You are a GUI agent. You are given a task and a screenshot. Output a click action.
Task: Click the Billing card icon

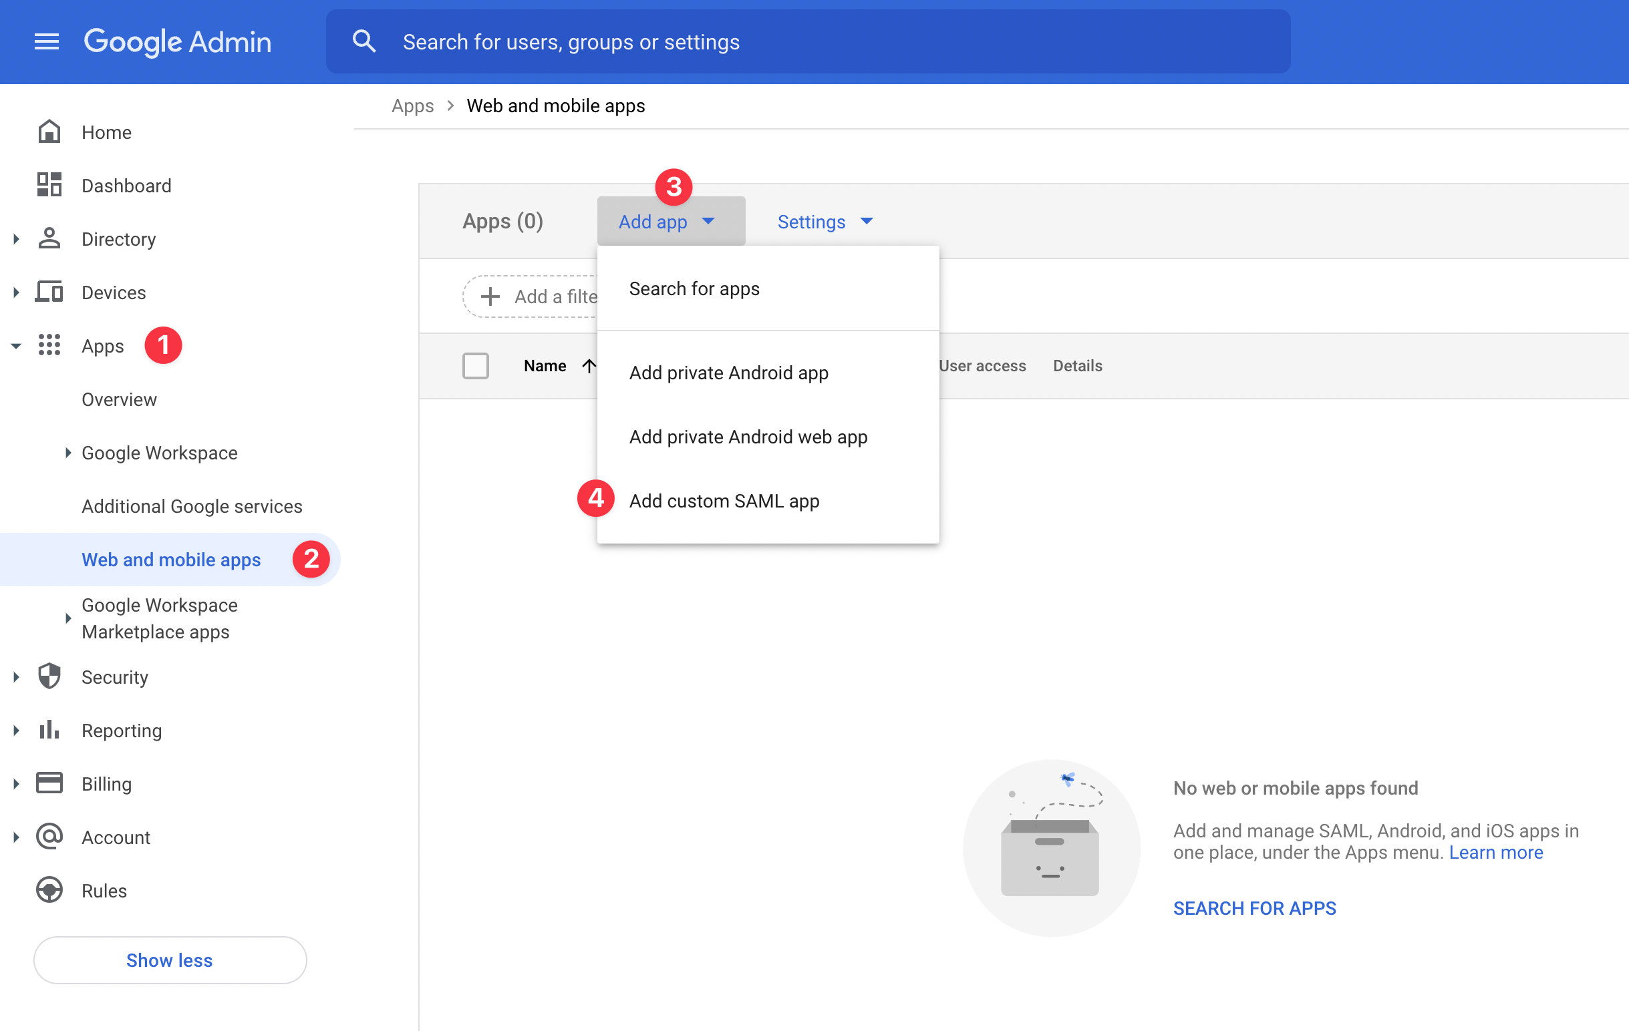49,783
